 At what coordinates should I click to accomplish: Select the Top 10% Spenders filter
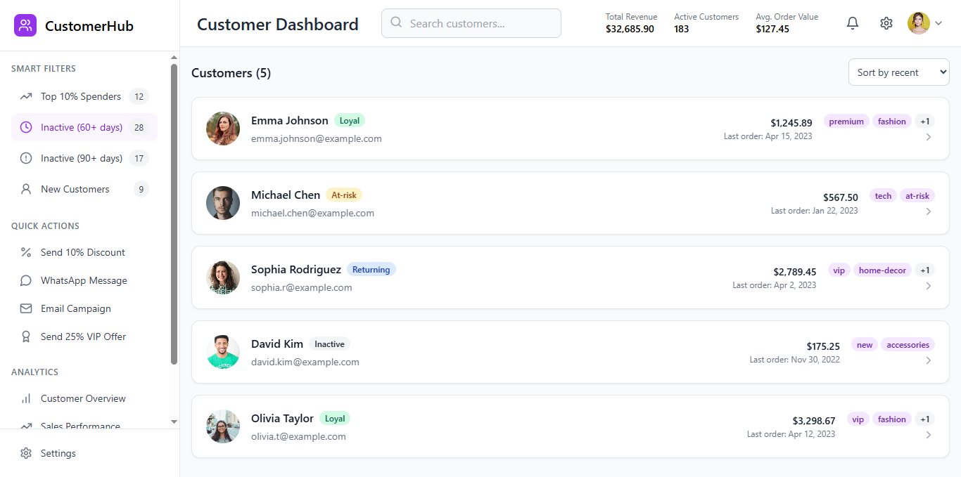coord(81,96)
